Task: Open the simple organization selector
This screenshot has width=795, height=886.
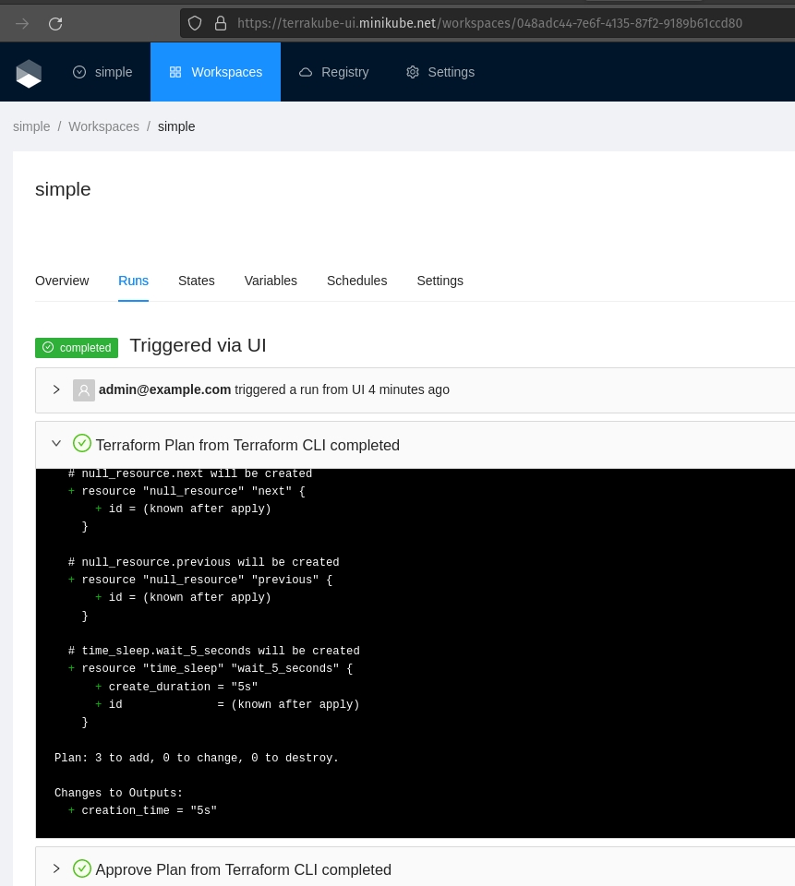Action: click(x=102, y=72)
